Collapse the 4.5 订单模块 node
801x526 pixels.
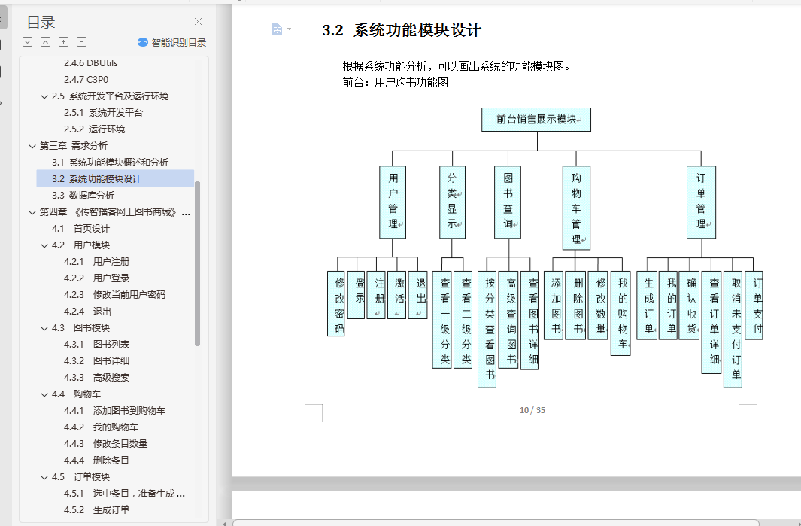[x=44, y=477]
